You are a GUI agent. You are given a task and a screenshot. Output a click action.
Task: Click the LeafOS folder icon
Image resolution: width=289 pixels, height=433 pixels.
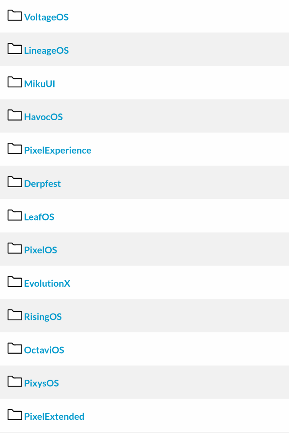[x=15, y=216]
